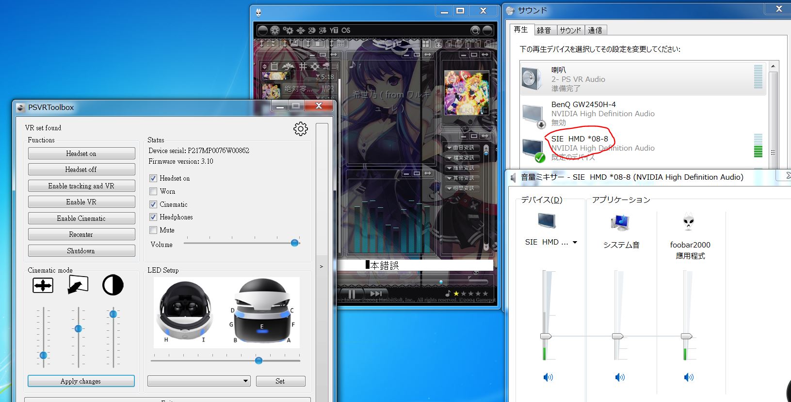The width and height of the screenshot is (791, 402).
Task: Switch to the 再生 tab in Sound dialog
Action: pyautogui.click(x=520, y=30)
